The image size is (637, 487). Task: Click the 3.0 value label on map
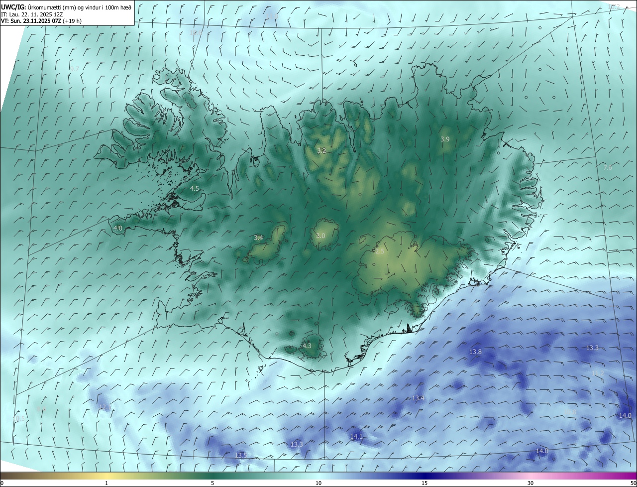point(320,236)
